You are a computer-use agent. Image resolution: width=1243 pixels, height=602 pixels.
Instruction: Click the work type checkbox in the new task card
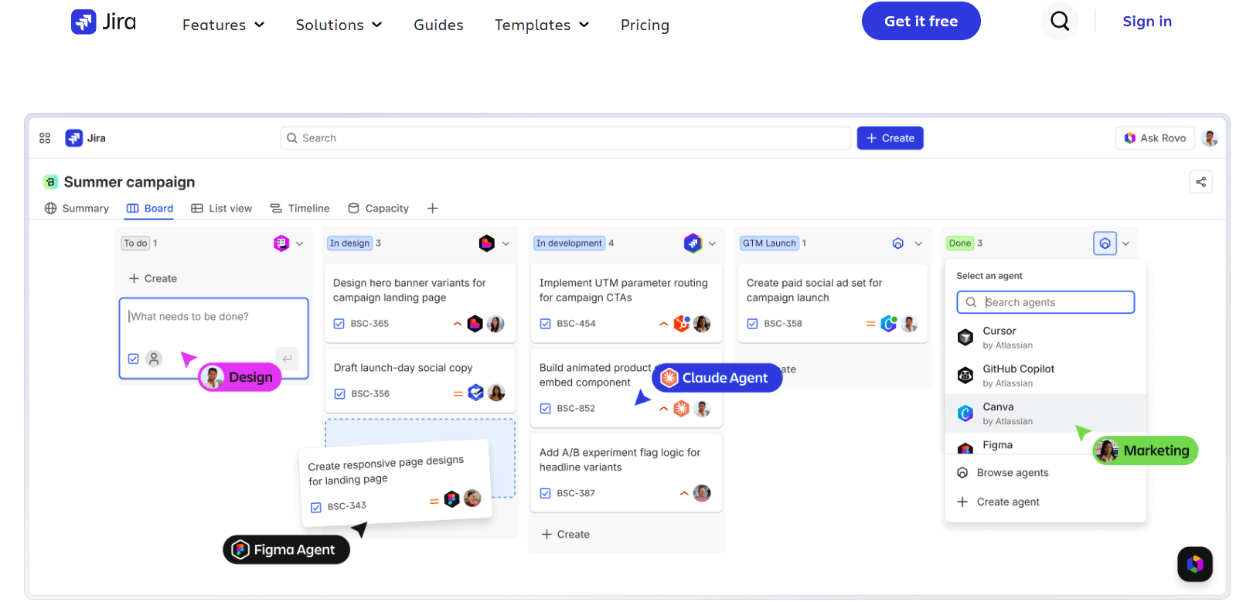point(134,359)
